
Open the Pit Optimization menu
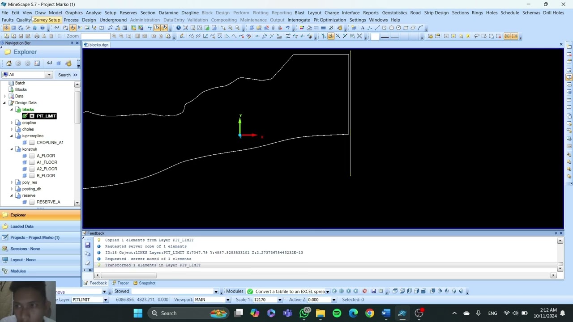click(329, 20)
